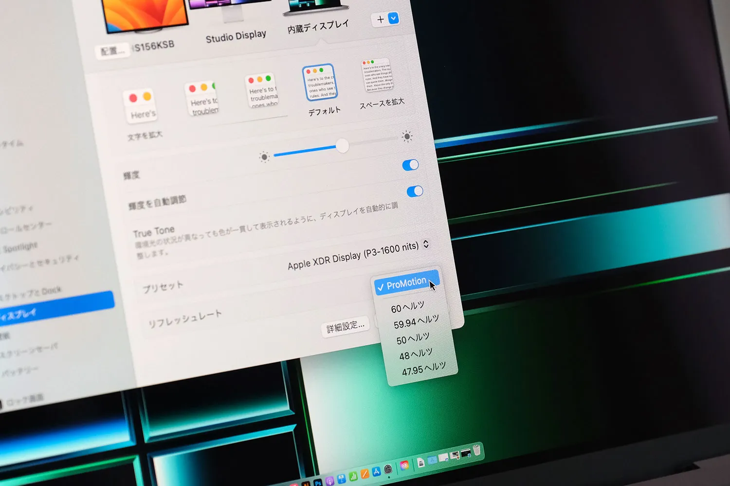Open the document file icon in the Dock
This screenshot has height=486, width=730.
pyautogui.click(x=420, y=462)
